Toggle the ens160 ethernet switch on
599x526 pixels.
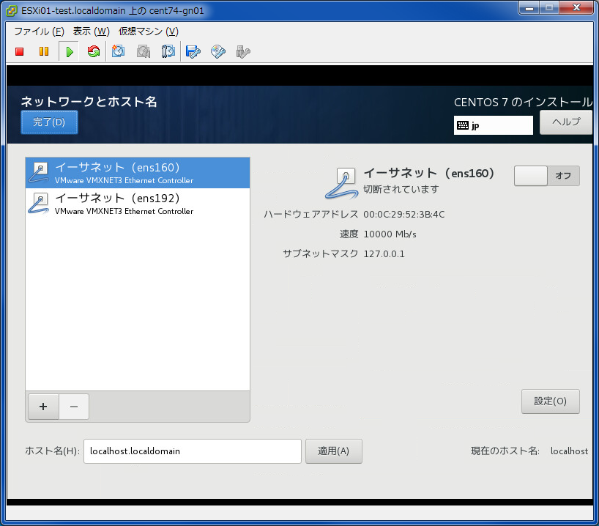[x=547, y=176]
